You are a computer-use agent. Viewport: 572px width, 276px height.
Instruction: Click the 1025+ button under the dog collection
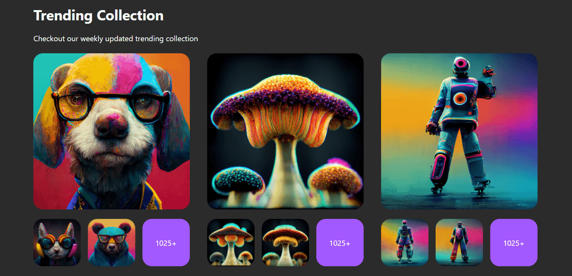pos(166,243)
